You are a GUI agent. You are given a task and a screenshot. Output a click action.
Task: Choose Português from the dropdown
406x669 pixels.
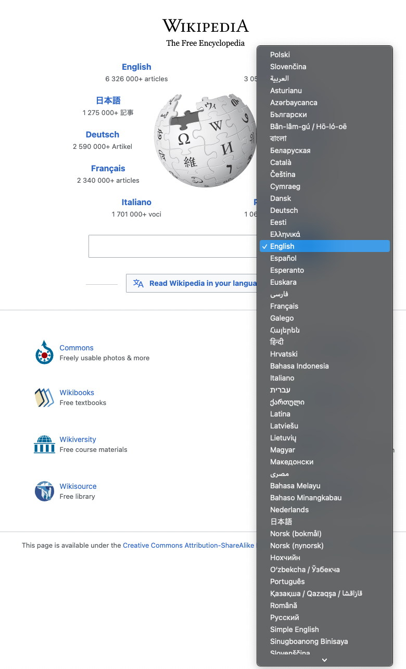[325, 582]
